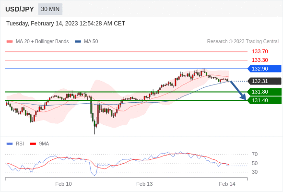
Task: Click the MA 50 blue legend swatch
Action: 78,42
